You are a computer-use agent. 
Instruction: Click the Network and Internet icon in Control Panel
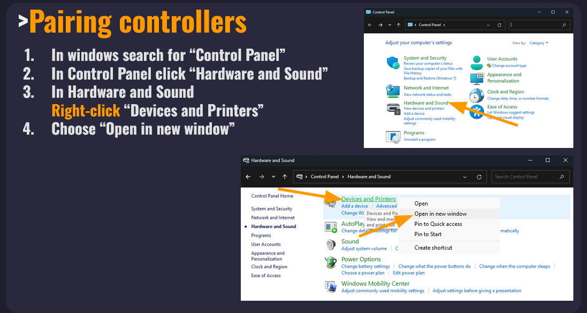tap(393, 91)
